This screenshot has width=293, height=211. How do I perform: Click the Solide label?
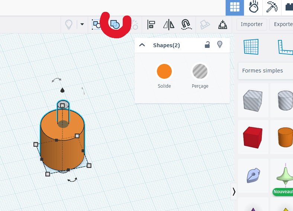(x=164, y=86)
